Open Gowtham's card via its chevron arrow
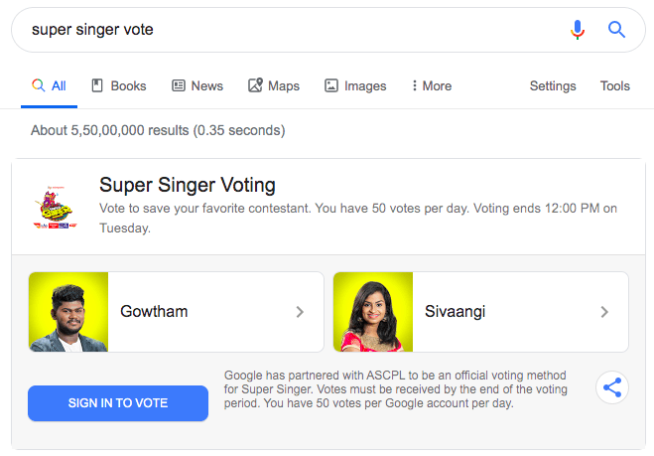654x456 pixels. [x=300, y=312]
